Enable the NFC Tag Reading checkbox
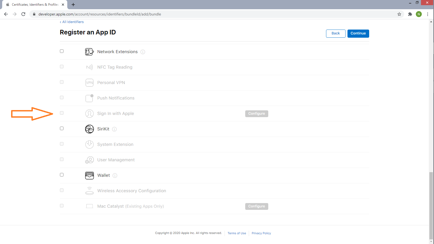Viewport: 434px width, 244px height. point(62,67)
